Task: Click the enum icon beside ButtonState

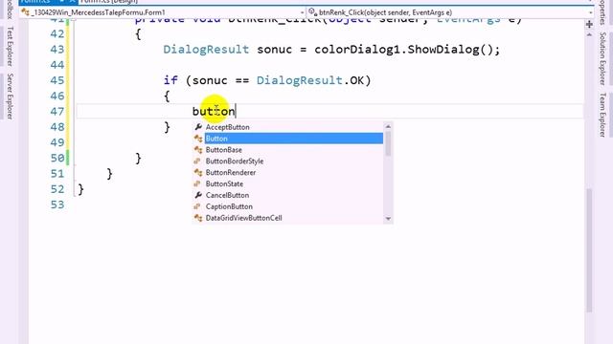Action: 198,183
